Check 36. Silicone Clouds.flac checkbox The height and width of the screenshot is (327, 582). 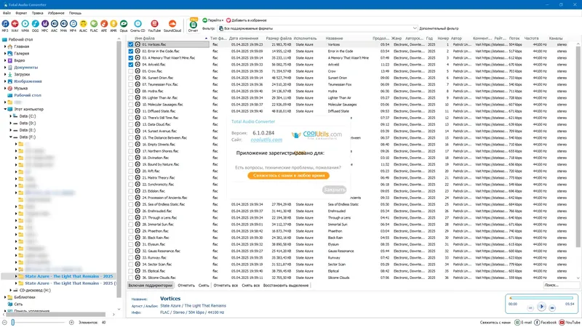[131, 278]
